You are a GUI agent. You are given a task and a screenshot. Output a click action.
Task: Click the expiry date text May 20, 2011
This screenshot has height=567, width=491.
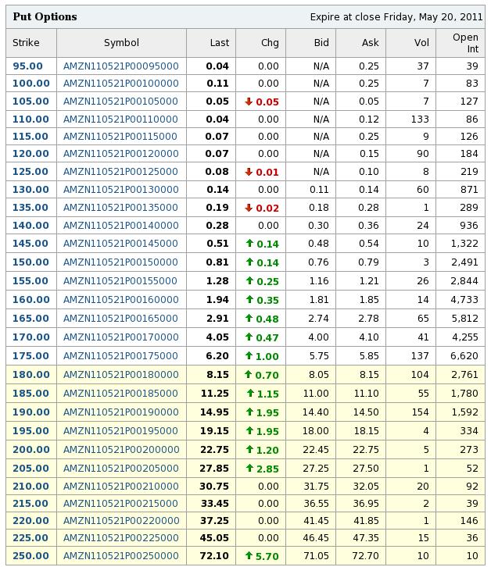tap(451, 17)
